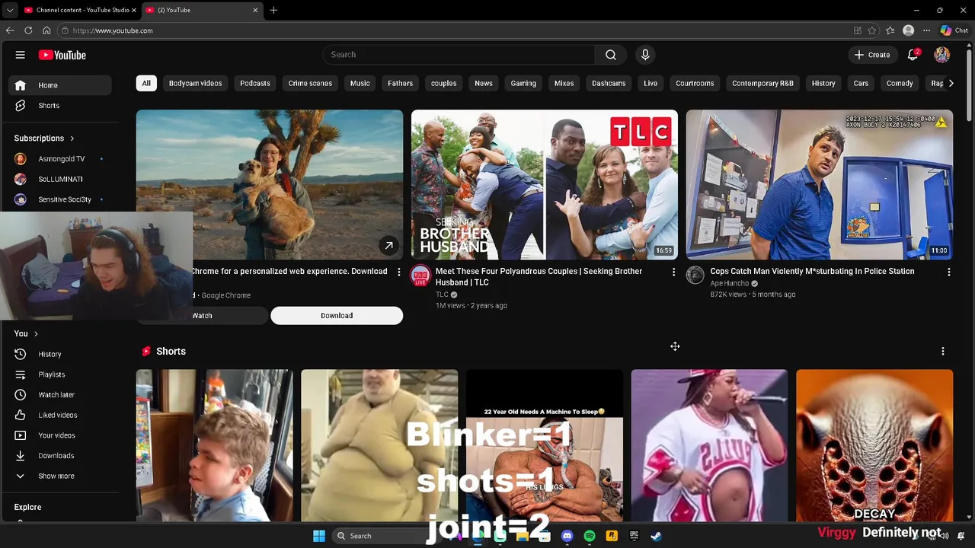Open the police station bodycam thumbnail
The height and width of the screenshot is (548, 975).
819,185
